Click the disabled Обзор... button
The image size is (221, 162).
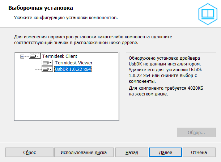196,132
